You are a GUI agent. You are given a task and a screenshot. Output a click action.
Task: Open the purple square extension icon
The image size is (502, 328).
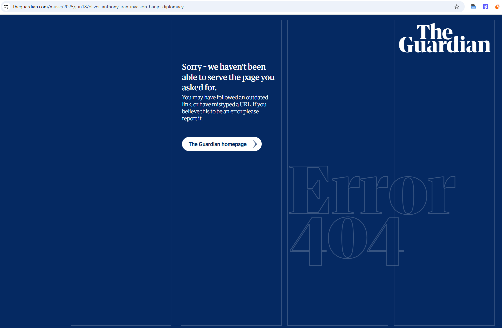coord(485,7)
